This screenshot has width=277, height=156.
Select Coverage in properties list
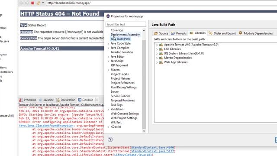(117, 30)
